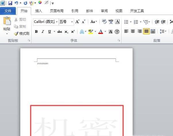The width and height of the screenshot is (173, 136).
Task: Click the 格式刷 (Format Painter) button
Action: (x=22, y=33)
